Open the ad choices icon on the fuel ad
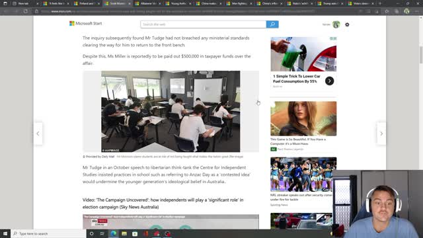Viewport: 423px width, 238px height. point(333,38)
